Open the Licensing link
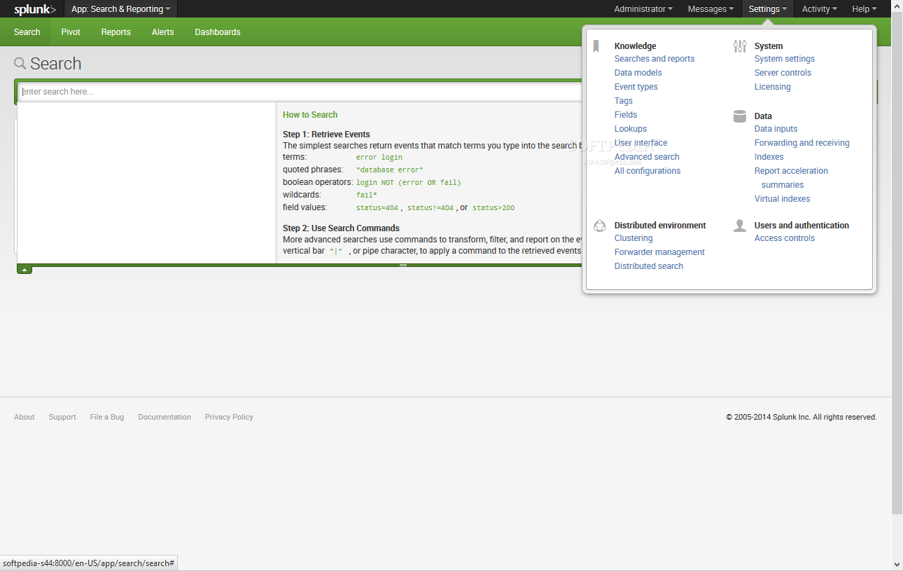This screenshot has height=571, width=903. pos(773,87)
